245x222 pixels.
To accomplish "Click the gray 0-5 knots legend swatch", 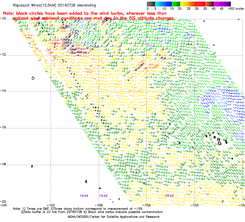I will tap(151, 4).
